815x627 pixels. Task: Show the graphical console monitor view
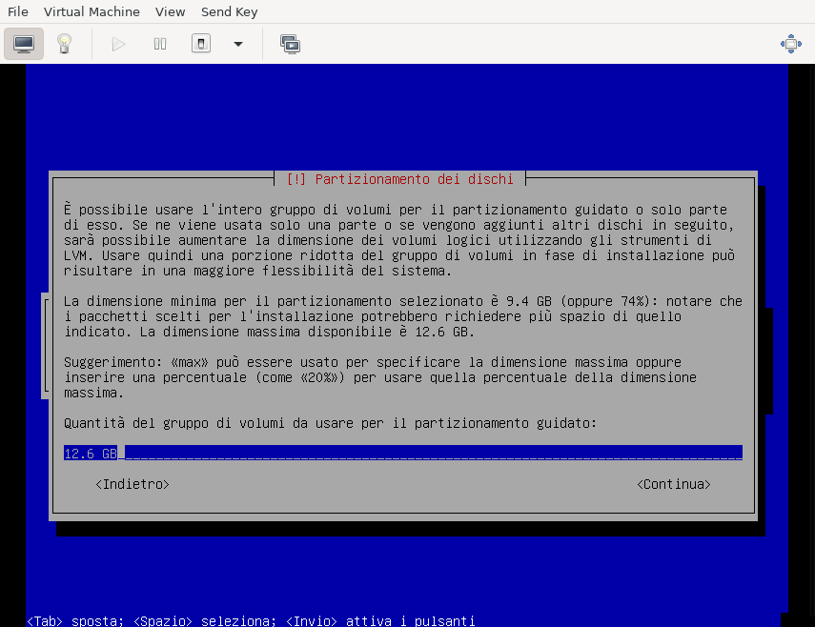coord(24,44)
